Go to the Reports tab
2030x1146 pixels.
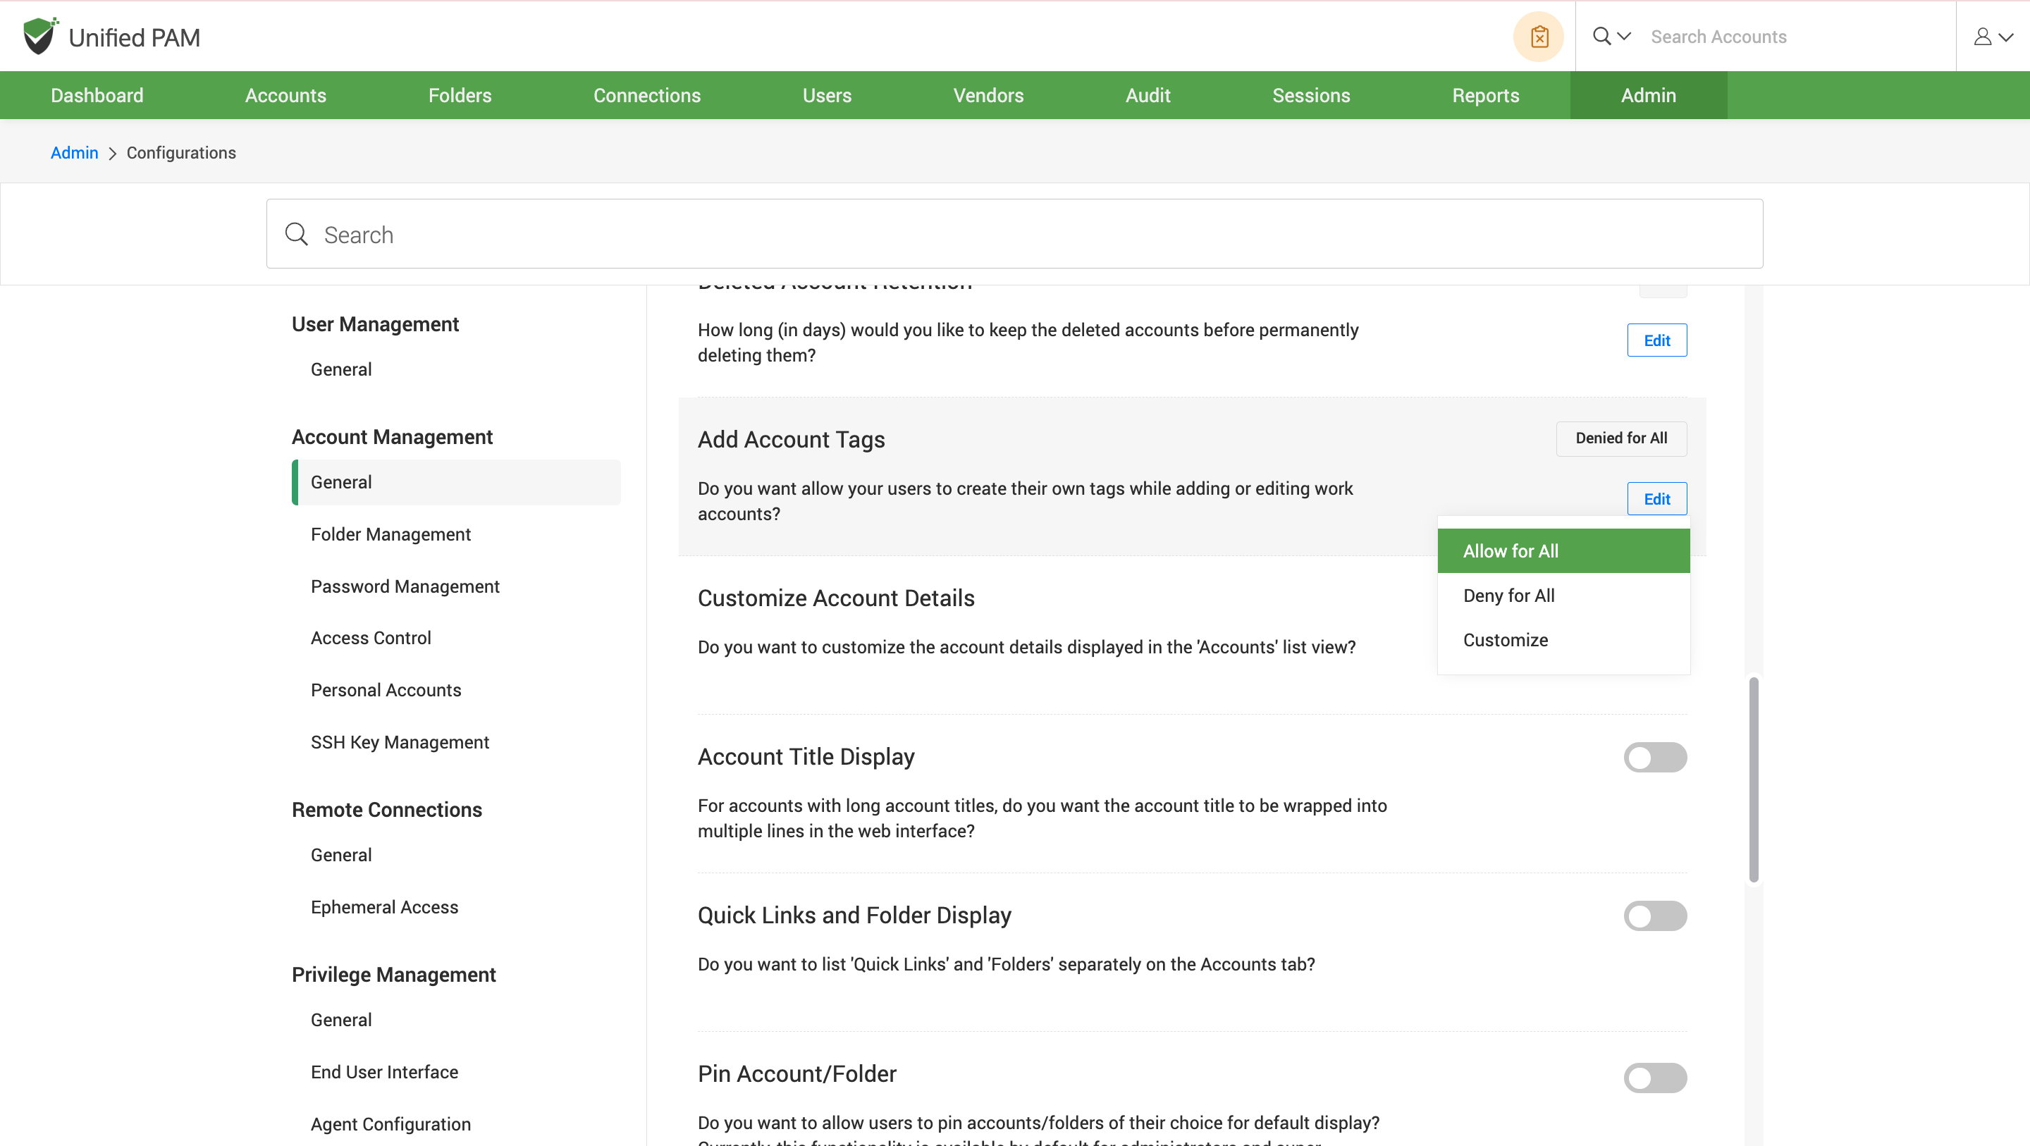[1484, 95]
